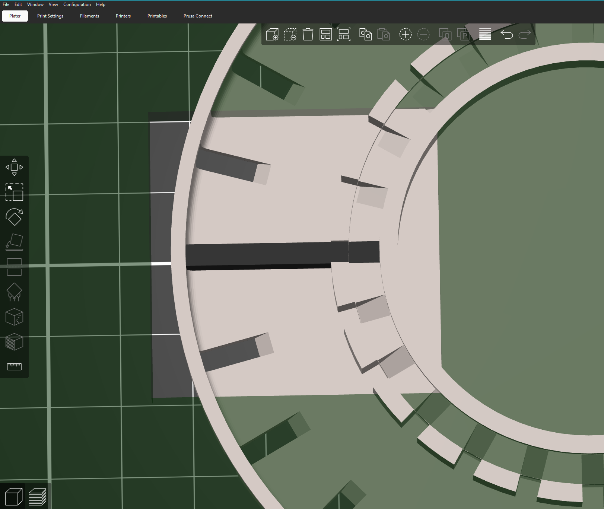The width and height of the screenshot is (604, 509).
Task: Switch to 3D editor view
Action: tap(13, 497)
